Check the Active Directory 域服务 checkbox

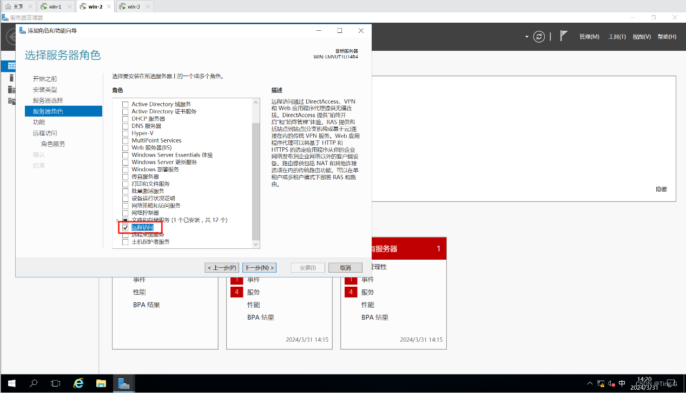pyautogui.click(x=126, y=104)
